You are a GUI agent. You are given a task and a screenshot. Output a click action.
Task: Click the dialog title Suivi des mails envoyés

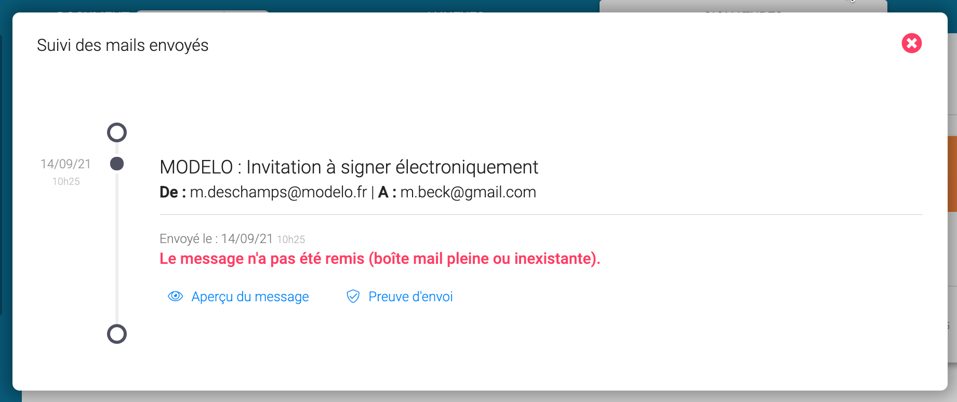point(123,45)
